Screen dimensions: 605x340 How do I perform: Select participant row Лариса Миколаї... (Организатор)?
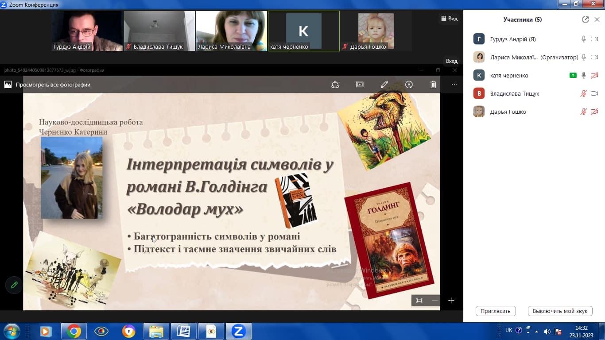click(534, 57)
